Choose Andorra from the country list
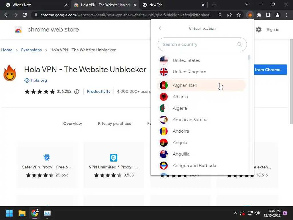 (201, 131)
